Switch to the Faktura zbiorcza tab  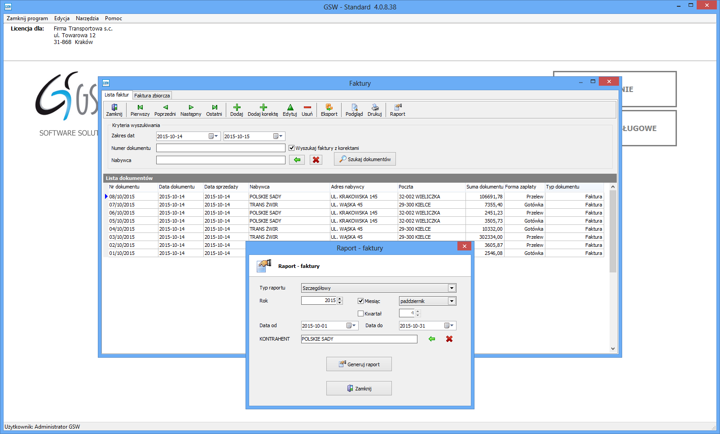point(152,96)
